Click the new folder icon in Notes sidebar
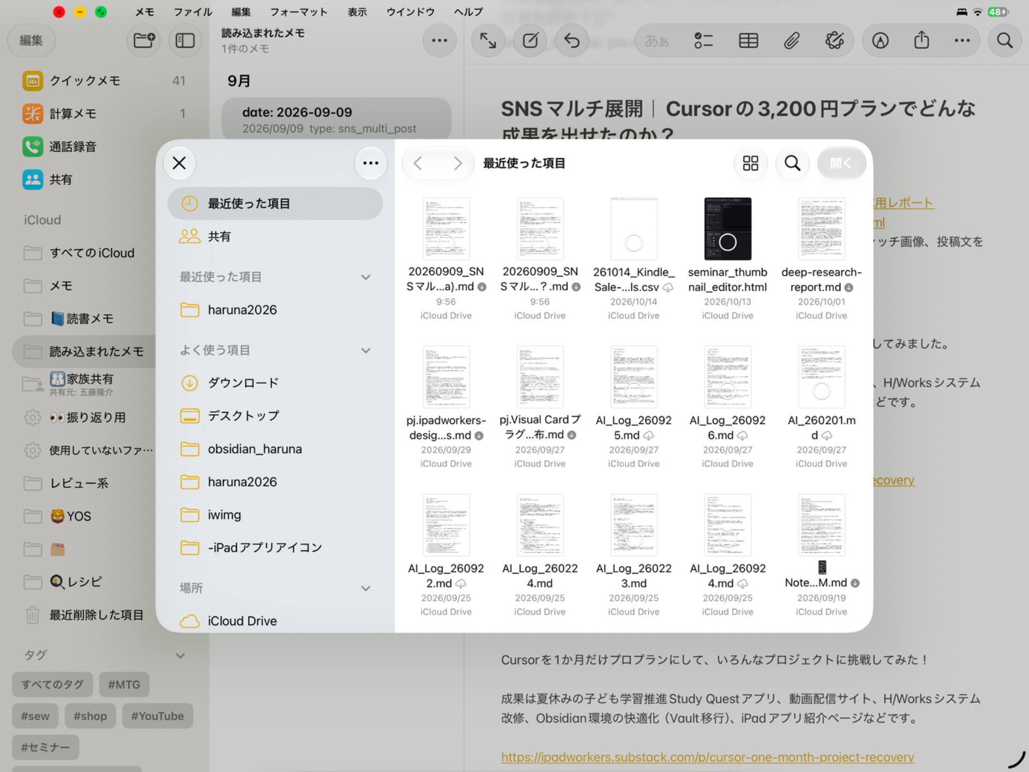This screenshot has width=1029, height=772. (x=144, y=40)
